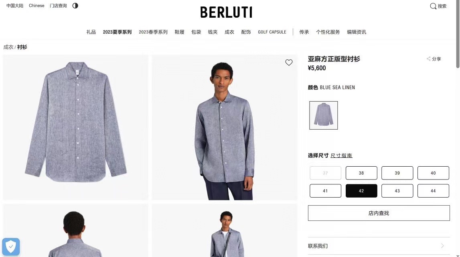Open the Chinese language selector
Viewport: 460px width, 257px height.
[36, 6]
